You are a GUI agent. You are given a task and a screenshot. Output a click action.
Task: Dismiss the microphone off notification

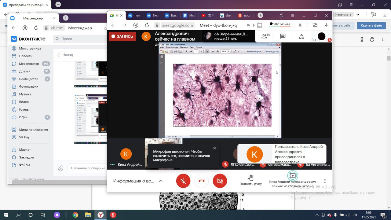(214, 148)
